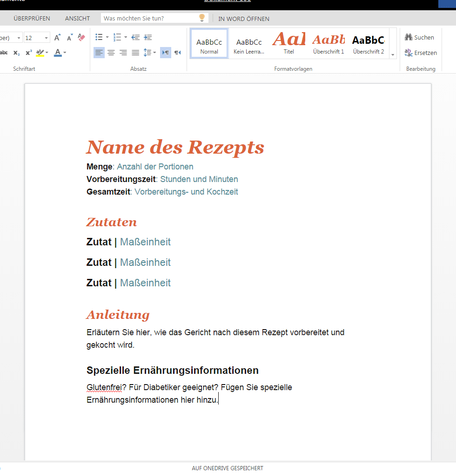Click IN WORD ÖFFNEN
456x473 pixels.
click(x=244, y=19)
